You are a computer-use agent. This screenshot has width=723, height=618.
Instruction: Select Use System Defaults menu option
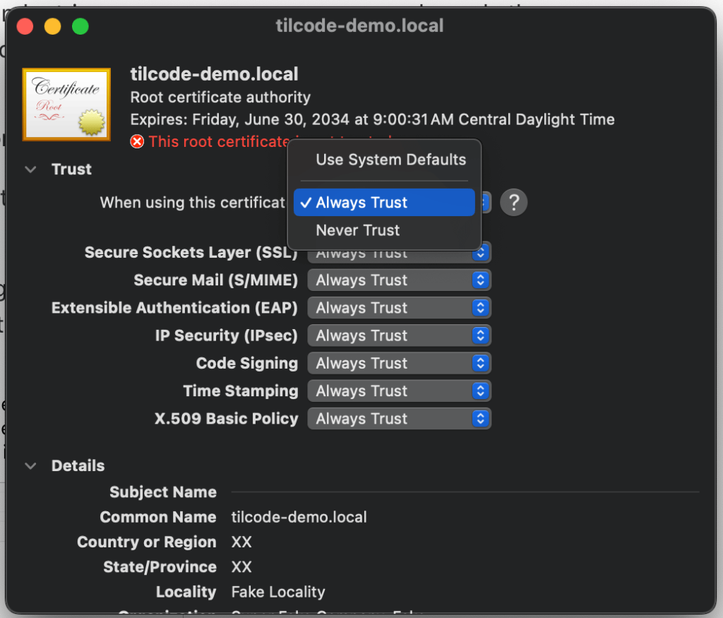pyautogui.click(x=390, y=160)
